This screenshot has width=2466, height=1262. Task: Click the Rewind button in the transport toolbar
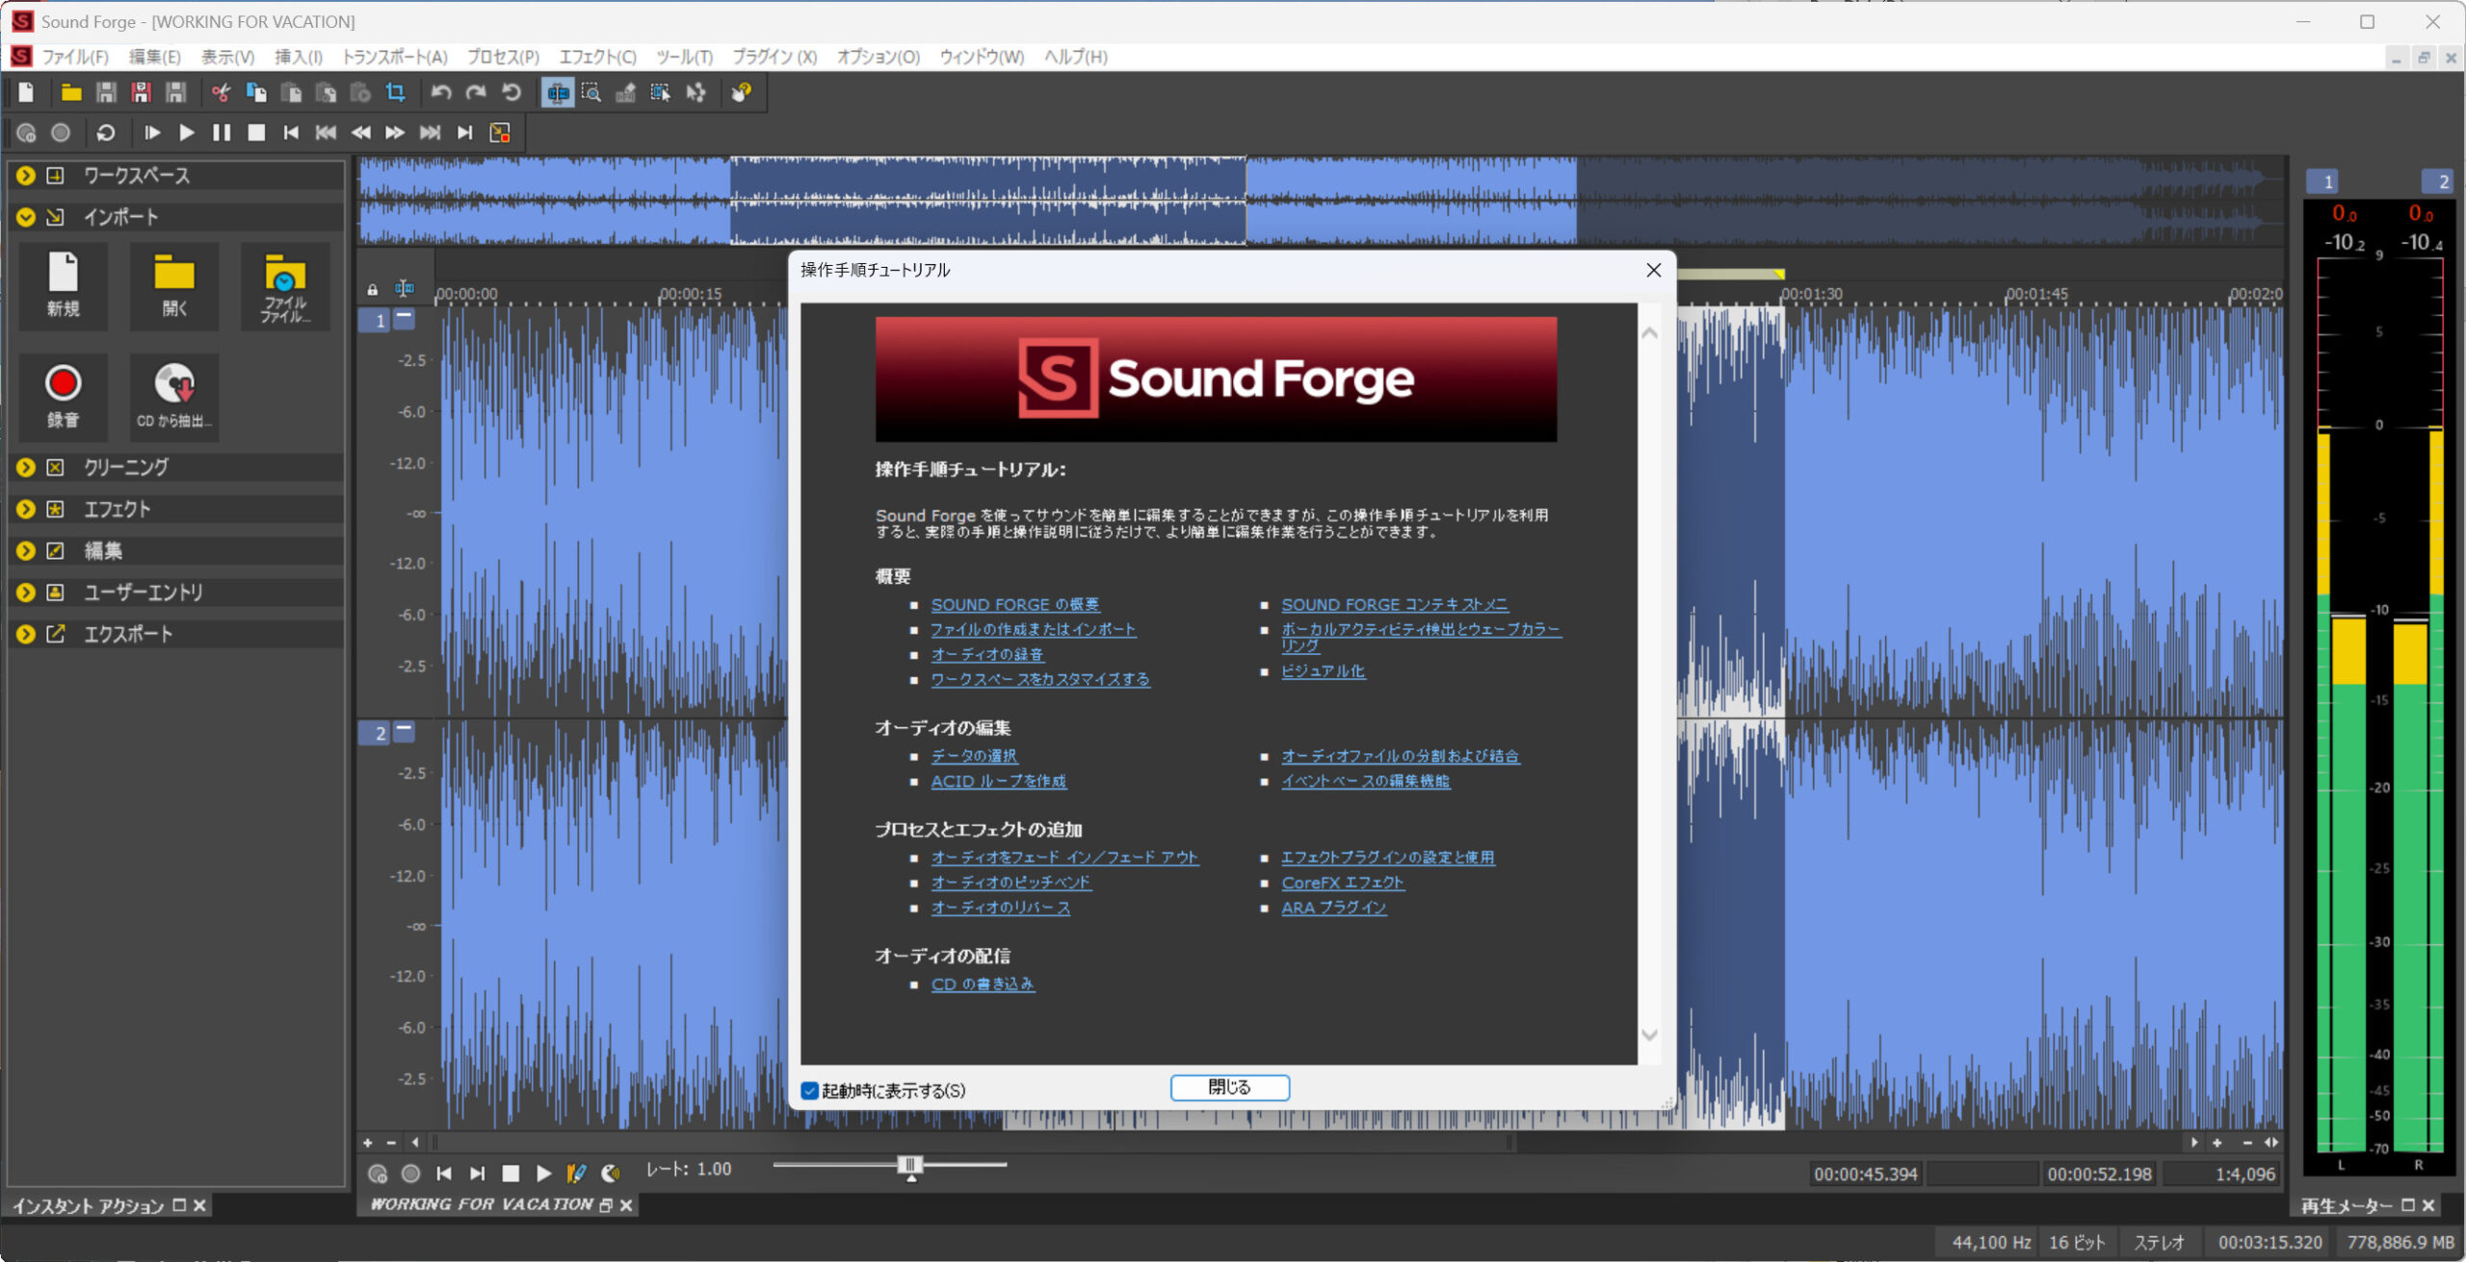click(x=360, y=133)
